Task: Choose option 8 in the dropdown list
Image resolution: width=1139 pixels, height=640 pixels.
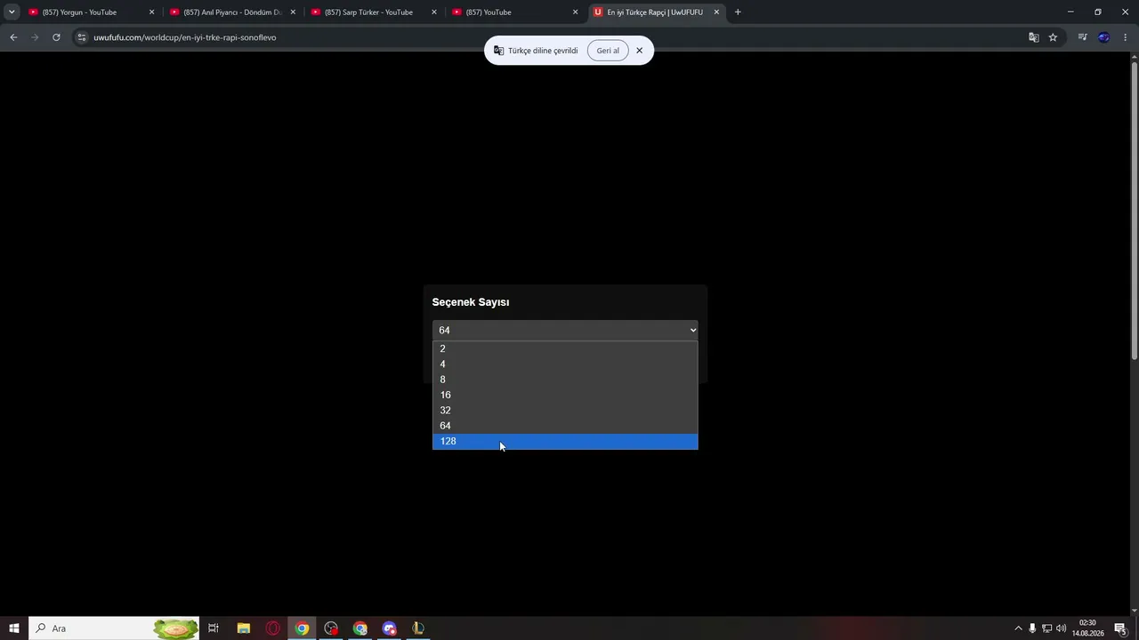Action: click(x=565, y=380)
